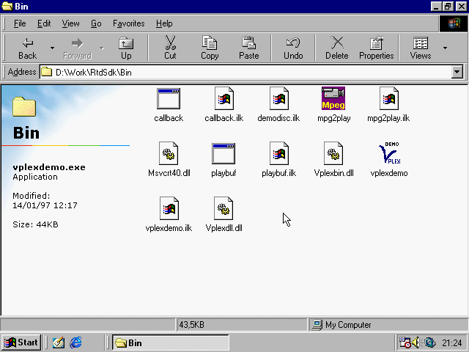Select the mpg2play Mpeg application icon
The height and width of the screenshot is (352, 469).
(333, 98)
